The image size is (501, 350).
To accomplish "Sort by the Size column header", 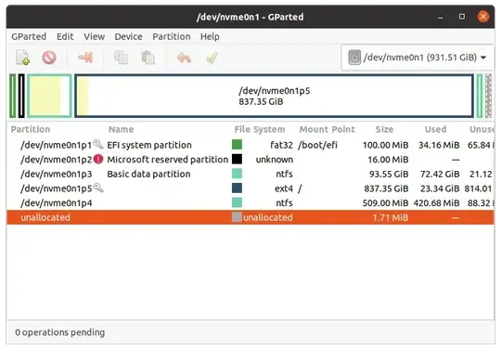I will coord(384,129).
